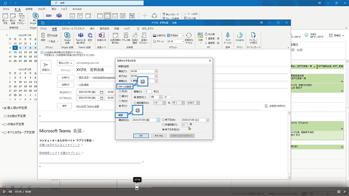Screen dimensions: 349x196
Task: Click the アドレス帳 icon in ribbon
Action: pyautogui.click(x=126, y=36)
